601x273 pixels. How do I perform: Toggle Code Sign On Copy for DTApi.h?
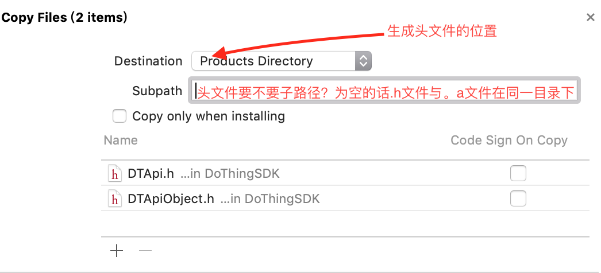pos(518,174)
